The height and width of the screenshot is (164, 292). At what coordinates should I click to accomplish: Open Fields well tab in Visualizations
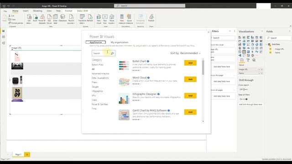click(x=242, y=60)
